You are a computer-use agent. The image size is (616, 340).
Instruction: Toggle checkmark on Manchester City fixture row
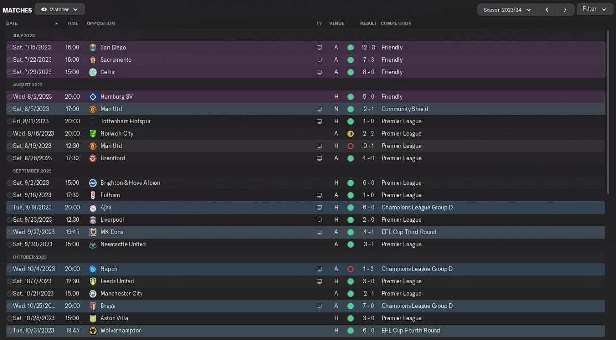10,294
